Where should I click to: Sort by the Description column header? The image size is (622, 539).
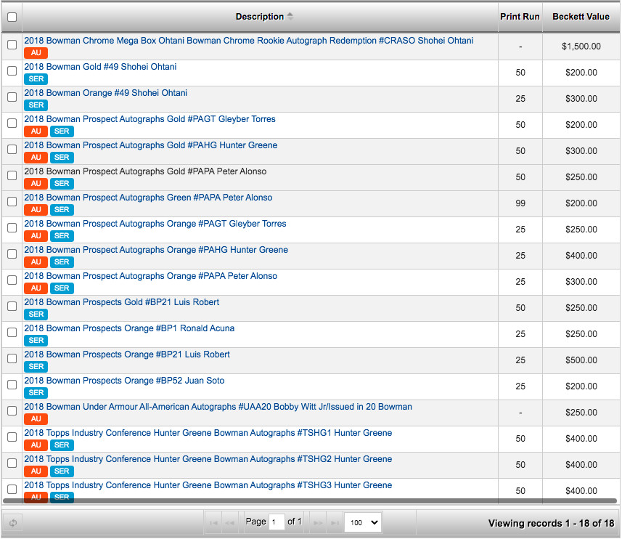pos(259,17)
